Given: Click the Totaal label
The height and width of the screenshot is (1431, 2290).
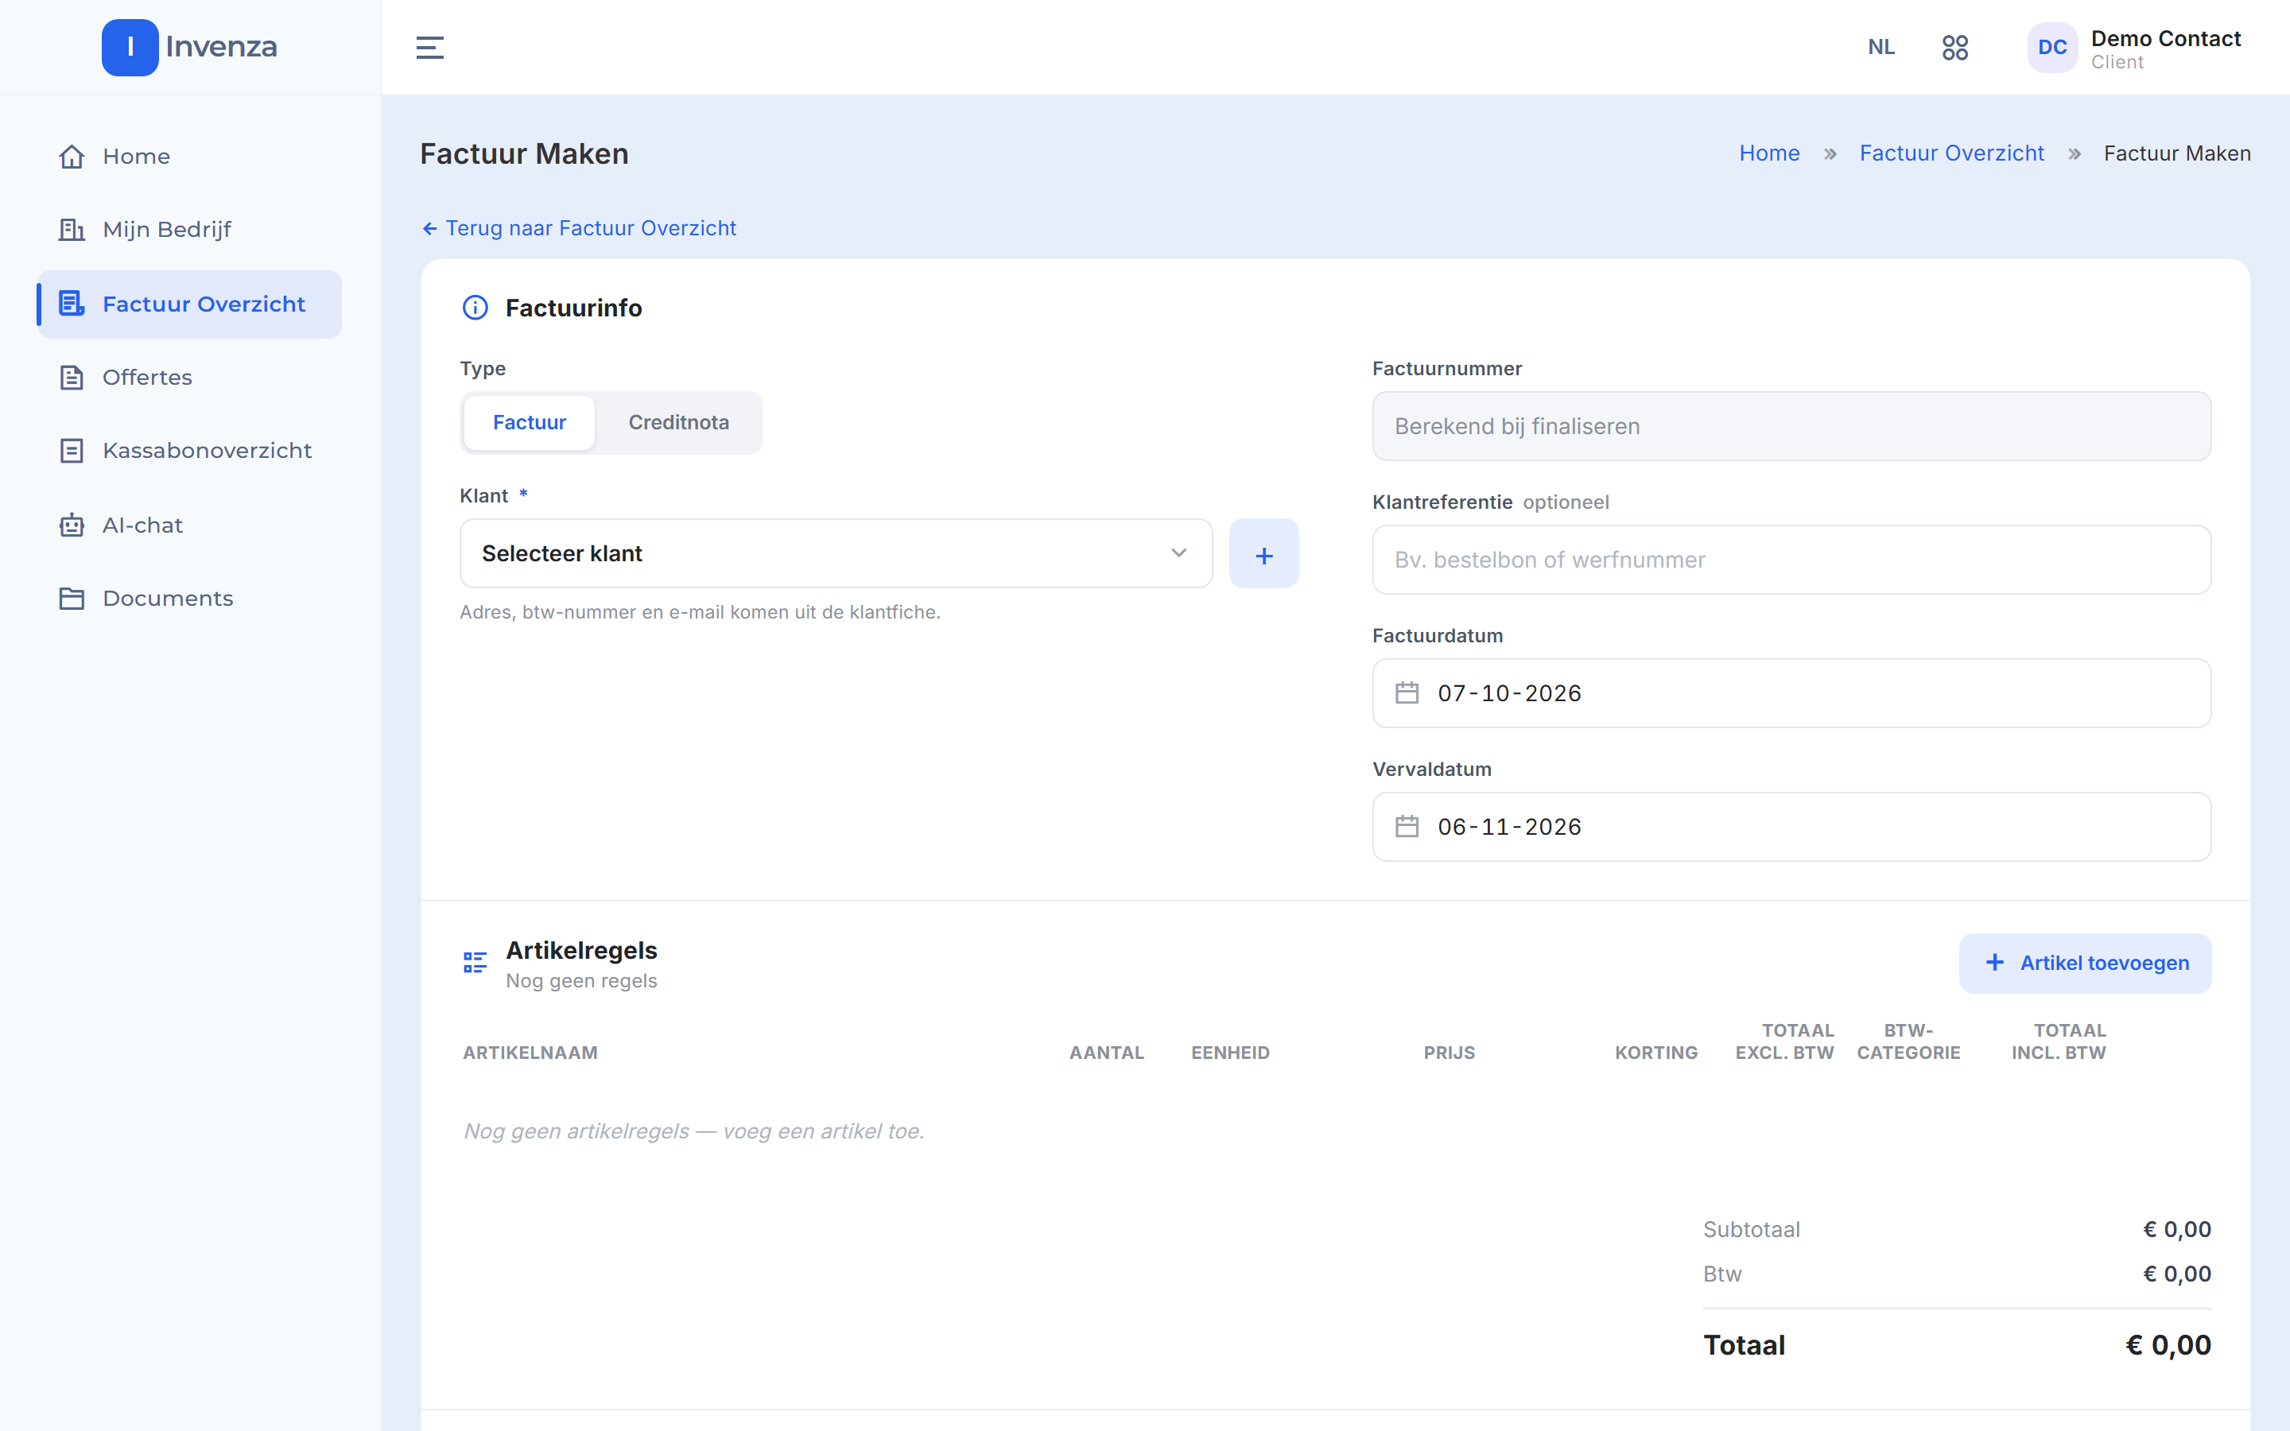Looking at the screenshot, I should click(1744, 1345).
